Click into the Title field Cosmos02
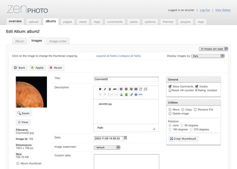237x169 pixels. 126,79
